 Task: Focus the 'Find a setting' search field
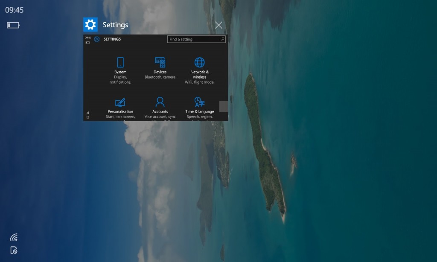coord(196,39)
